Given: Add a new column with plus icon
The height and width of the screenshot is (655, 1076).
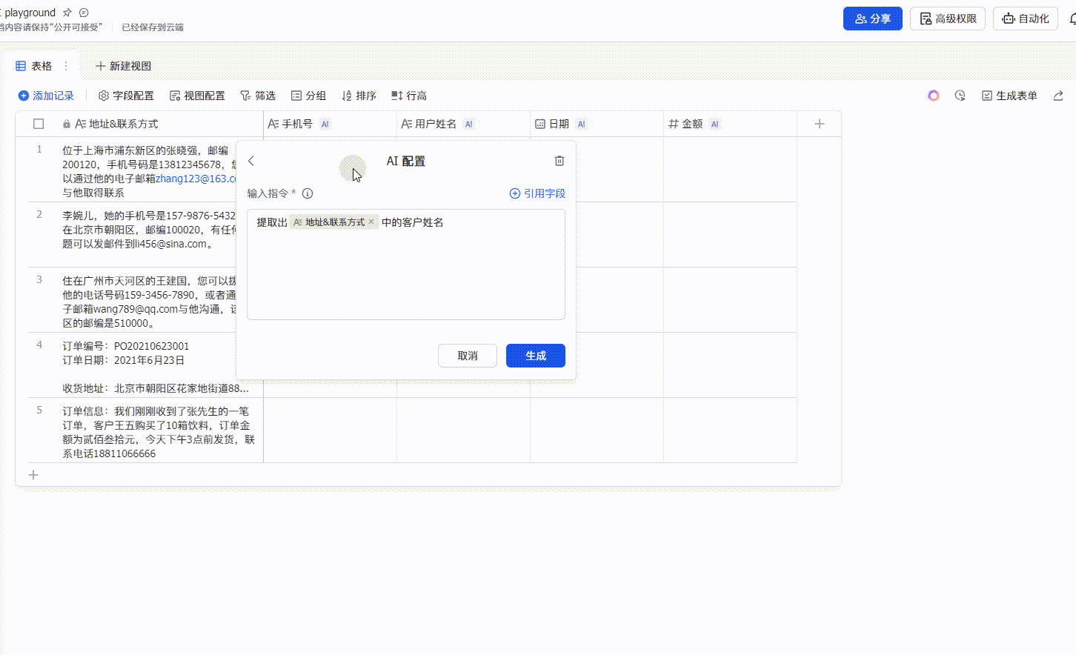Looking at the screenshot, I should tap(819, 124).
